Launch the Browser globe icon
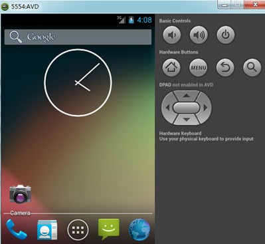The width and height of the screenshot is (265, 244). coord(139,229)
